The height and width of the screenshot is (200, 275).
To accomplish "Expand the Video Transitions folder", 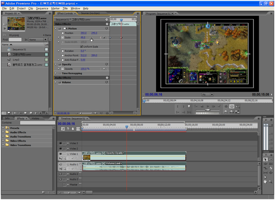I will (x=3, y=145).
